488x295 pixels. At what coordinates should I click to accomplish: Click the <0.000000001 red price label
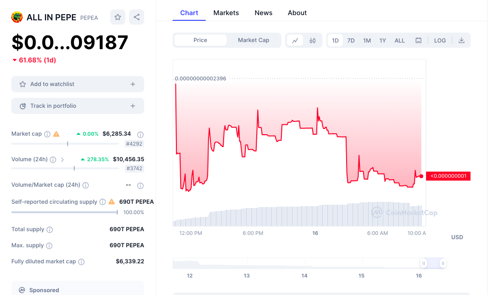pyautogui.click(x=448, y=176)
